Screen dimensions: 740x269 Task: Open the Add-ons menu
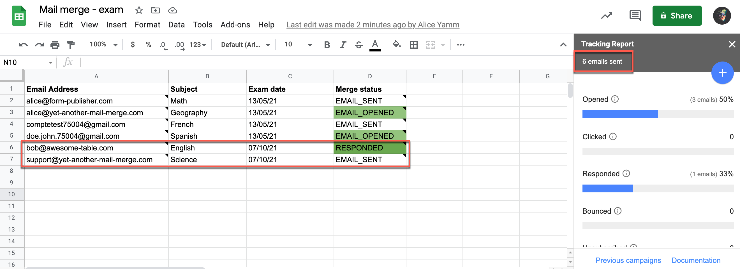pos(235,25)
